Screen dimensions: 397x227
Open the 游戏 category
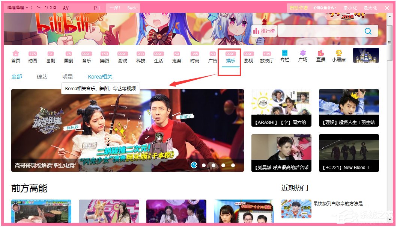pyautogui.click(x=123, y=57)
